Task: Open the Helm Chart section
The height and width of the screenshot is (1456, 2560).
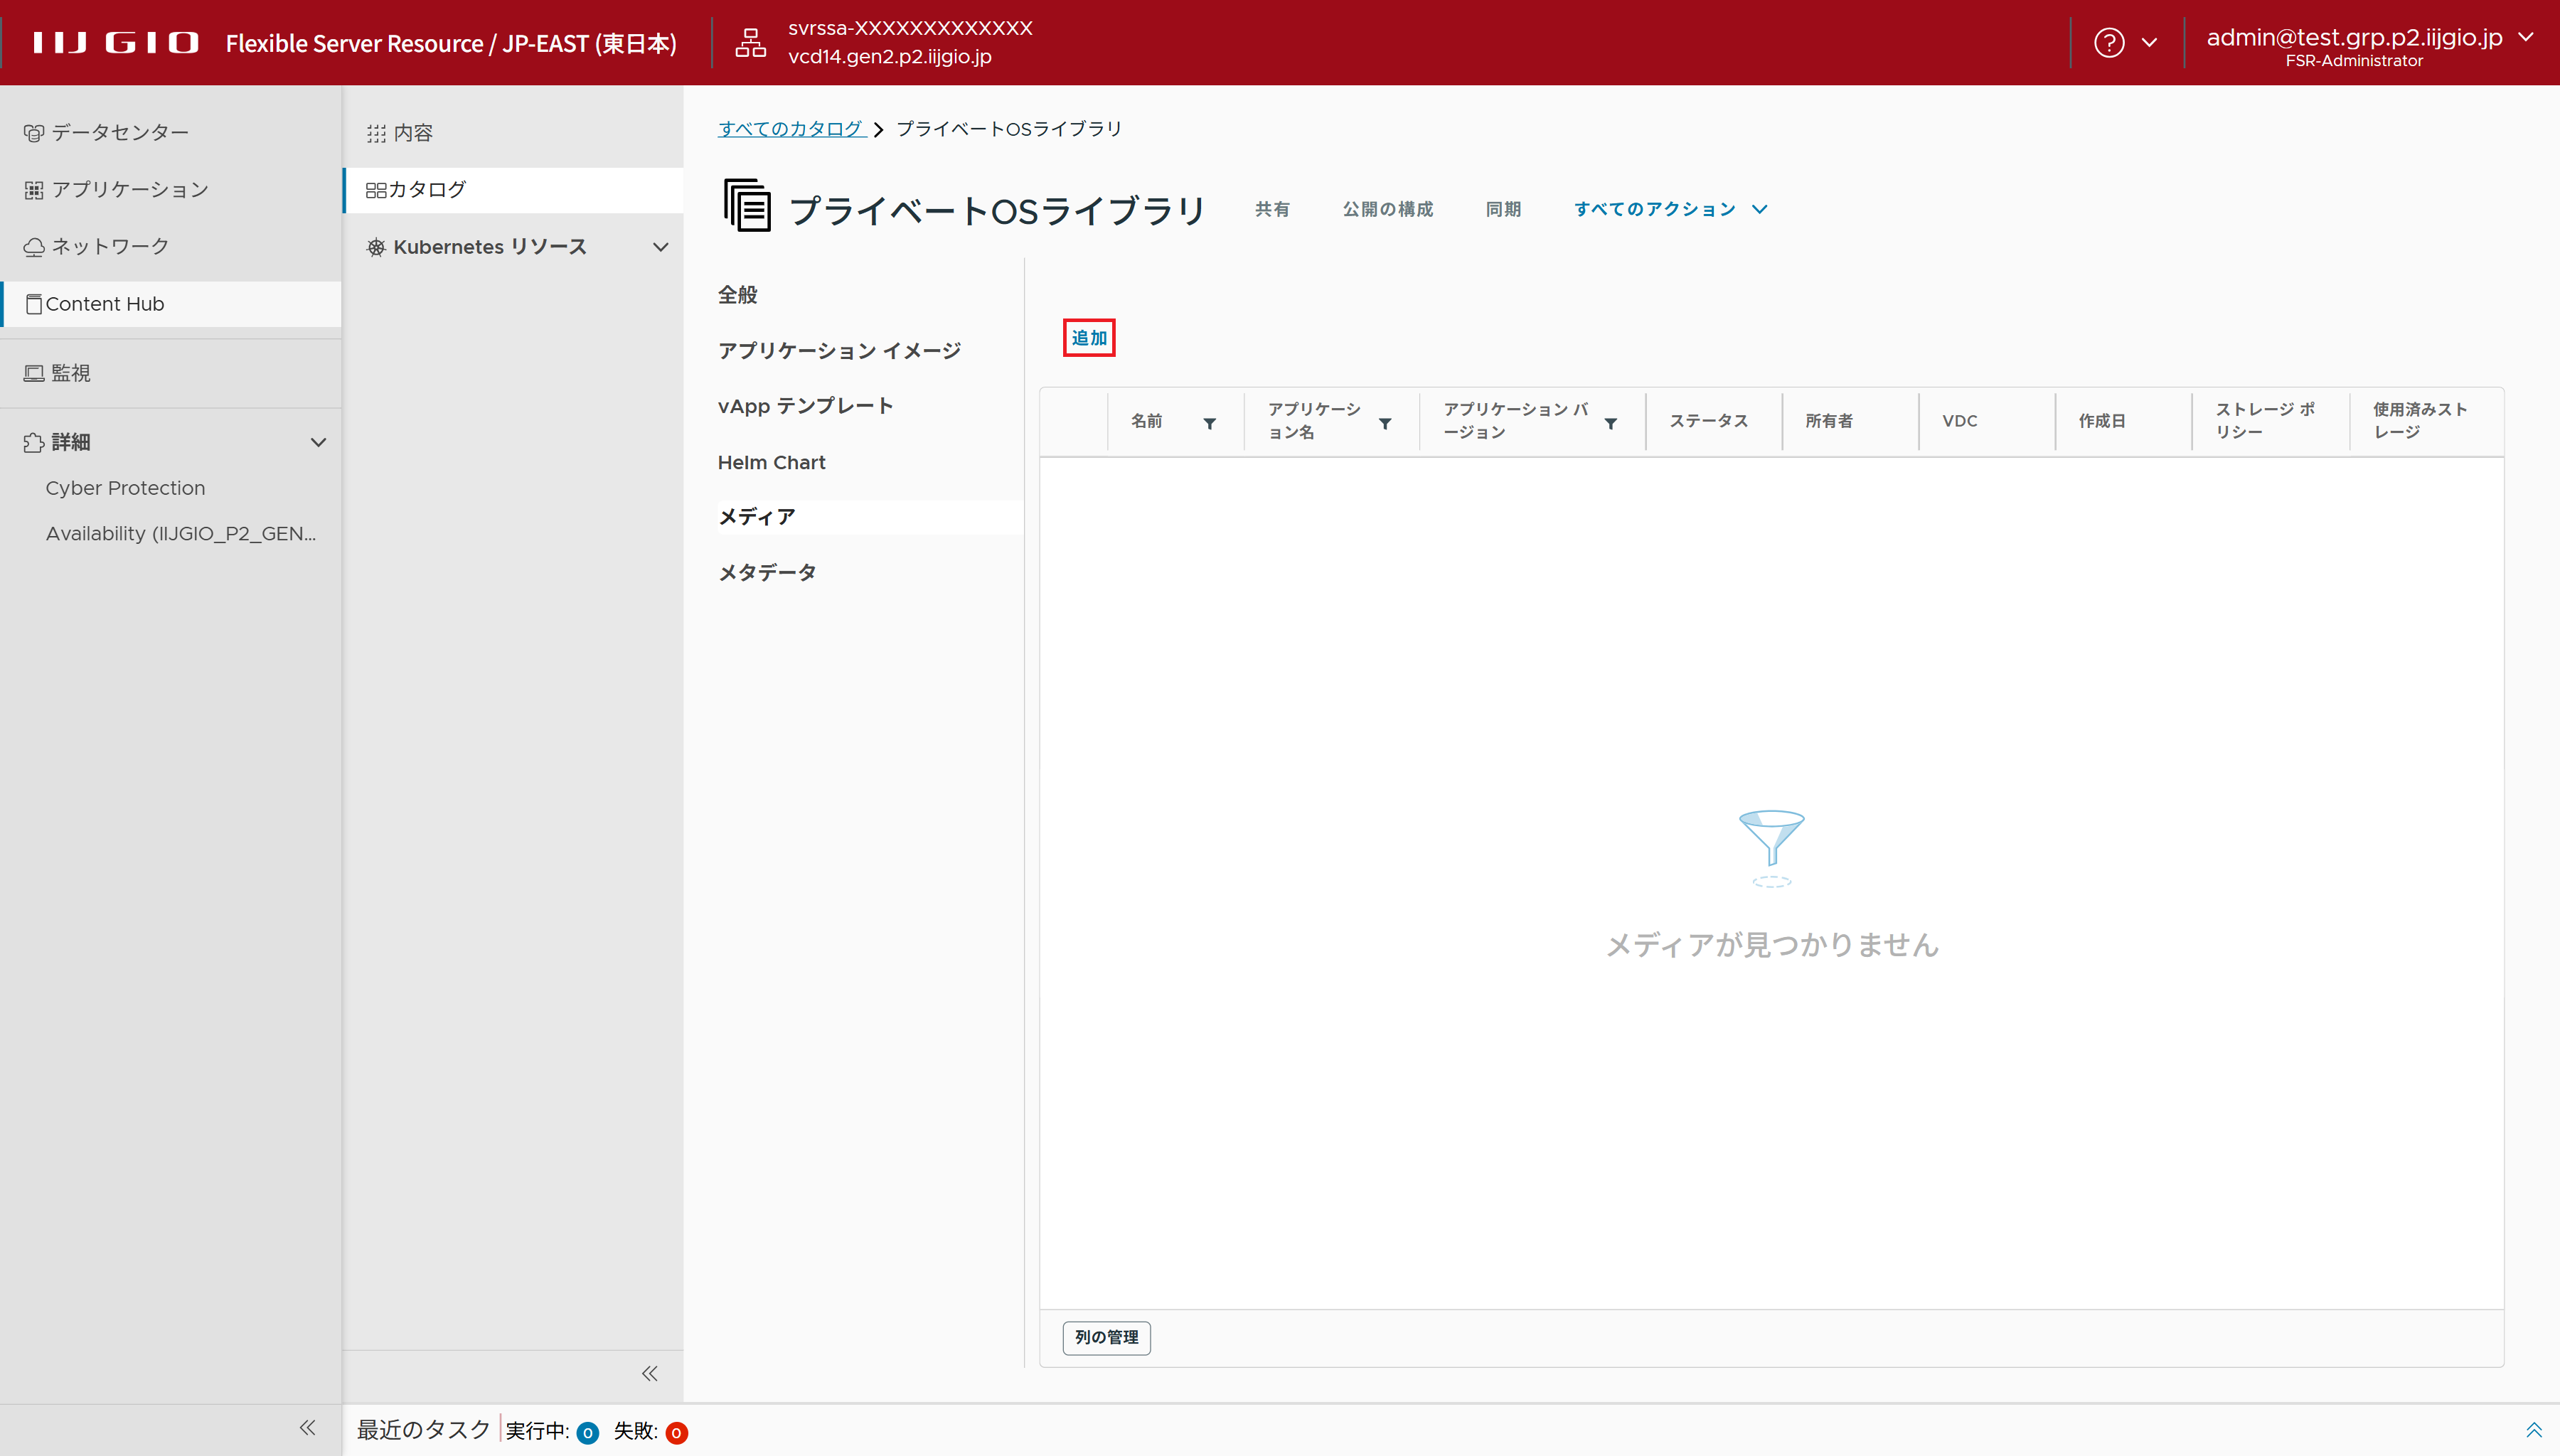Action: [x=771, y=462]
